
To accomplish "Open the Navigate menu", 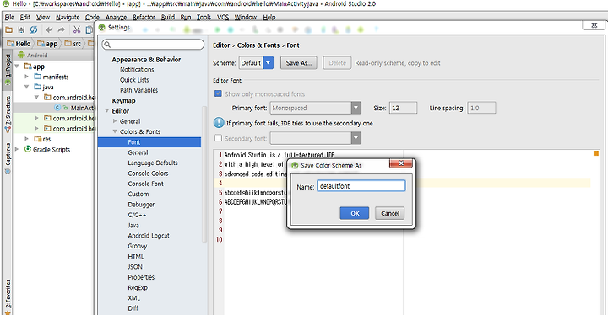I will (68, 17).
